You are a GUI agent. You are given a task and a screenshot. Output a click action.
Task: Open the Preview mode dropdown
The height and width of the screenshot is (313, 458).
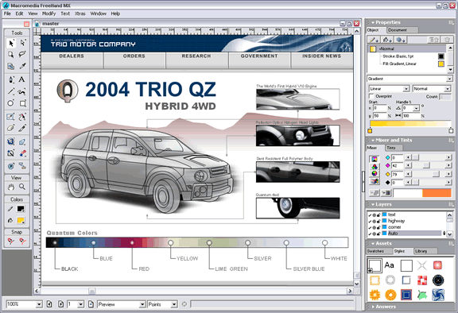142,304
